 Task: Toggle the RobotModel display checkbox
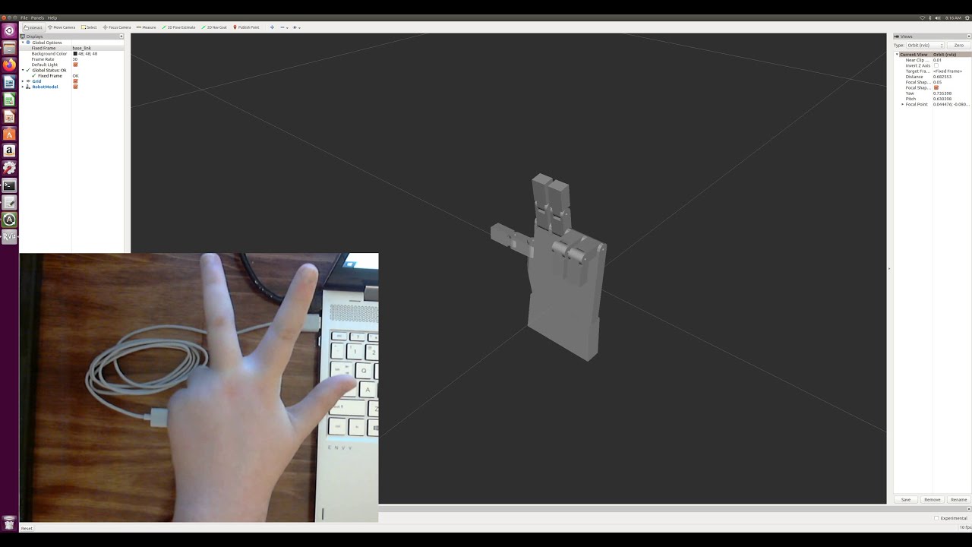click(75, 87)
